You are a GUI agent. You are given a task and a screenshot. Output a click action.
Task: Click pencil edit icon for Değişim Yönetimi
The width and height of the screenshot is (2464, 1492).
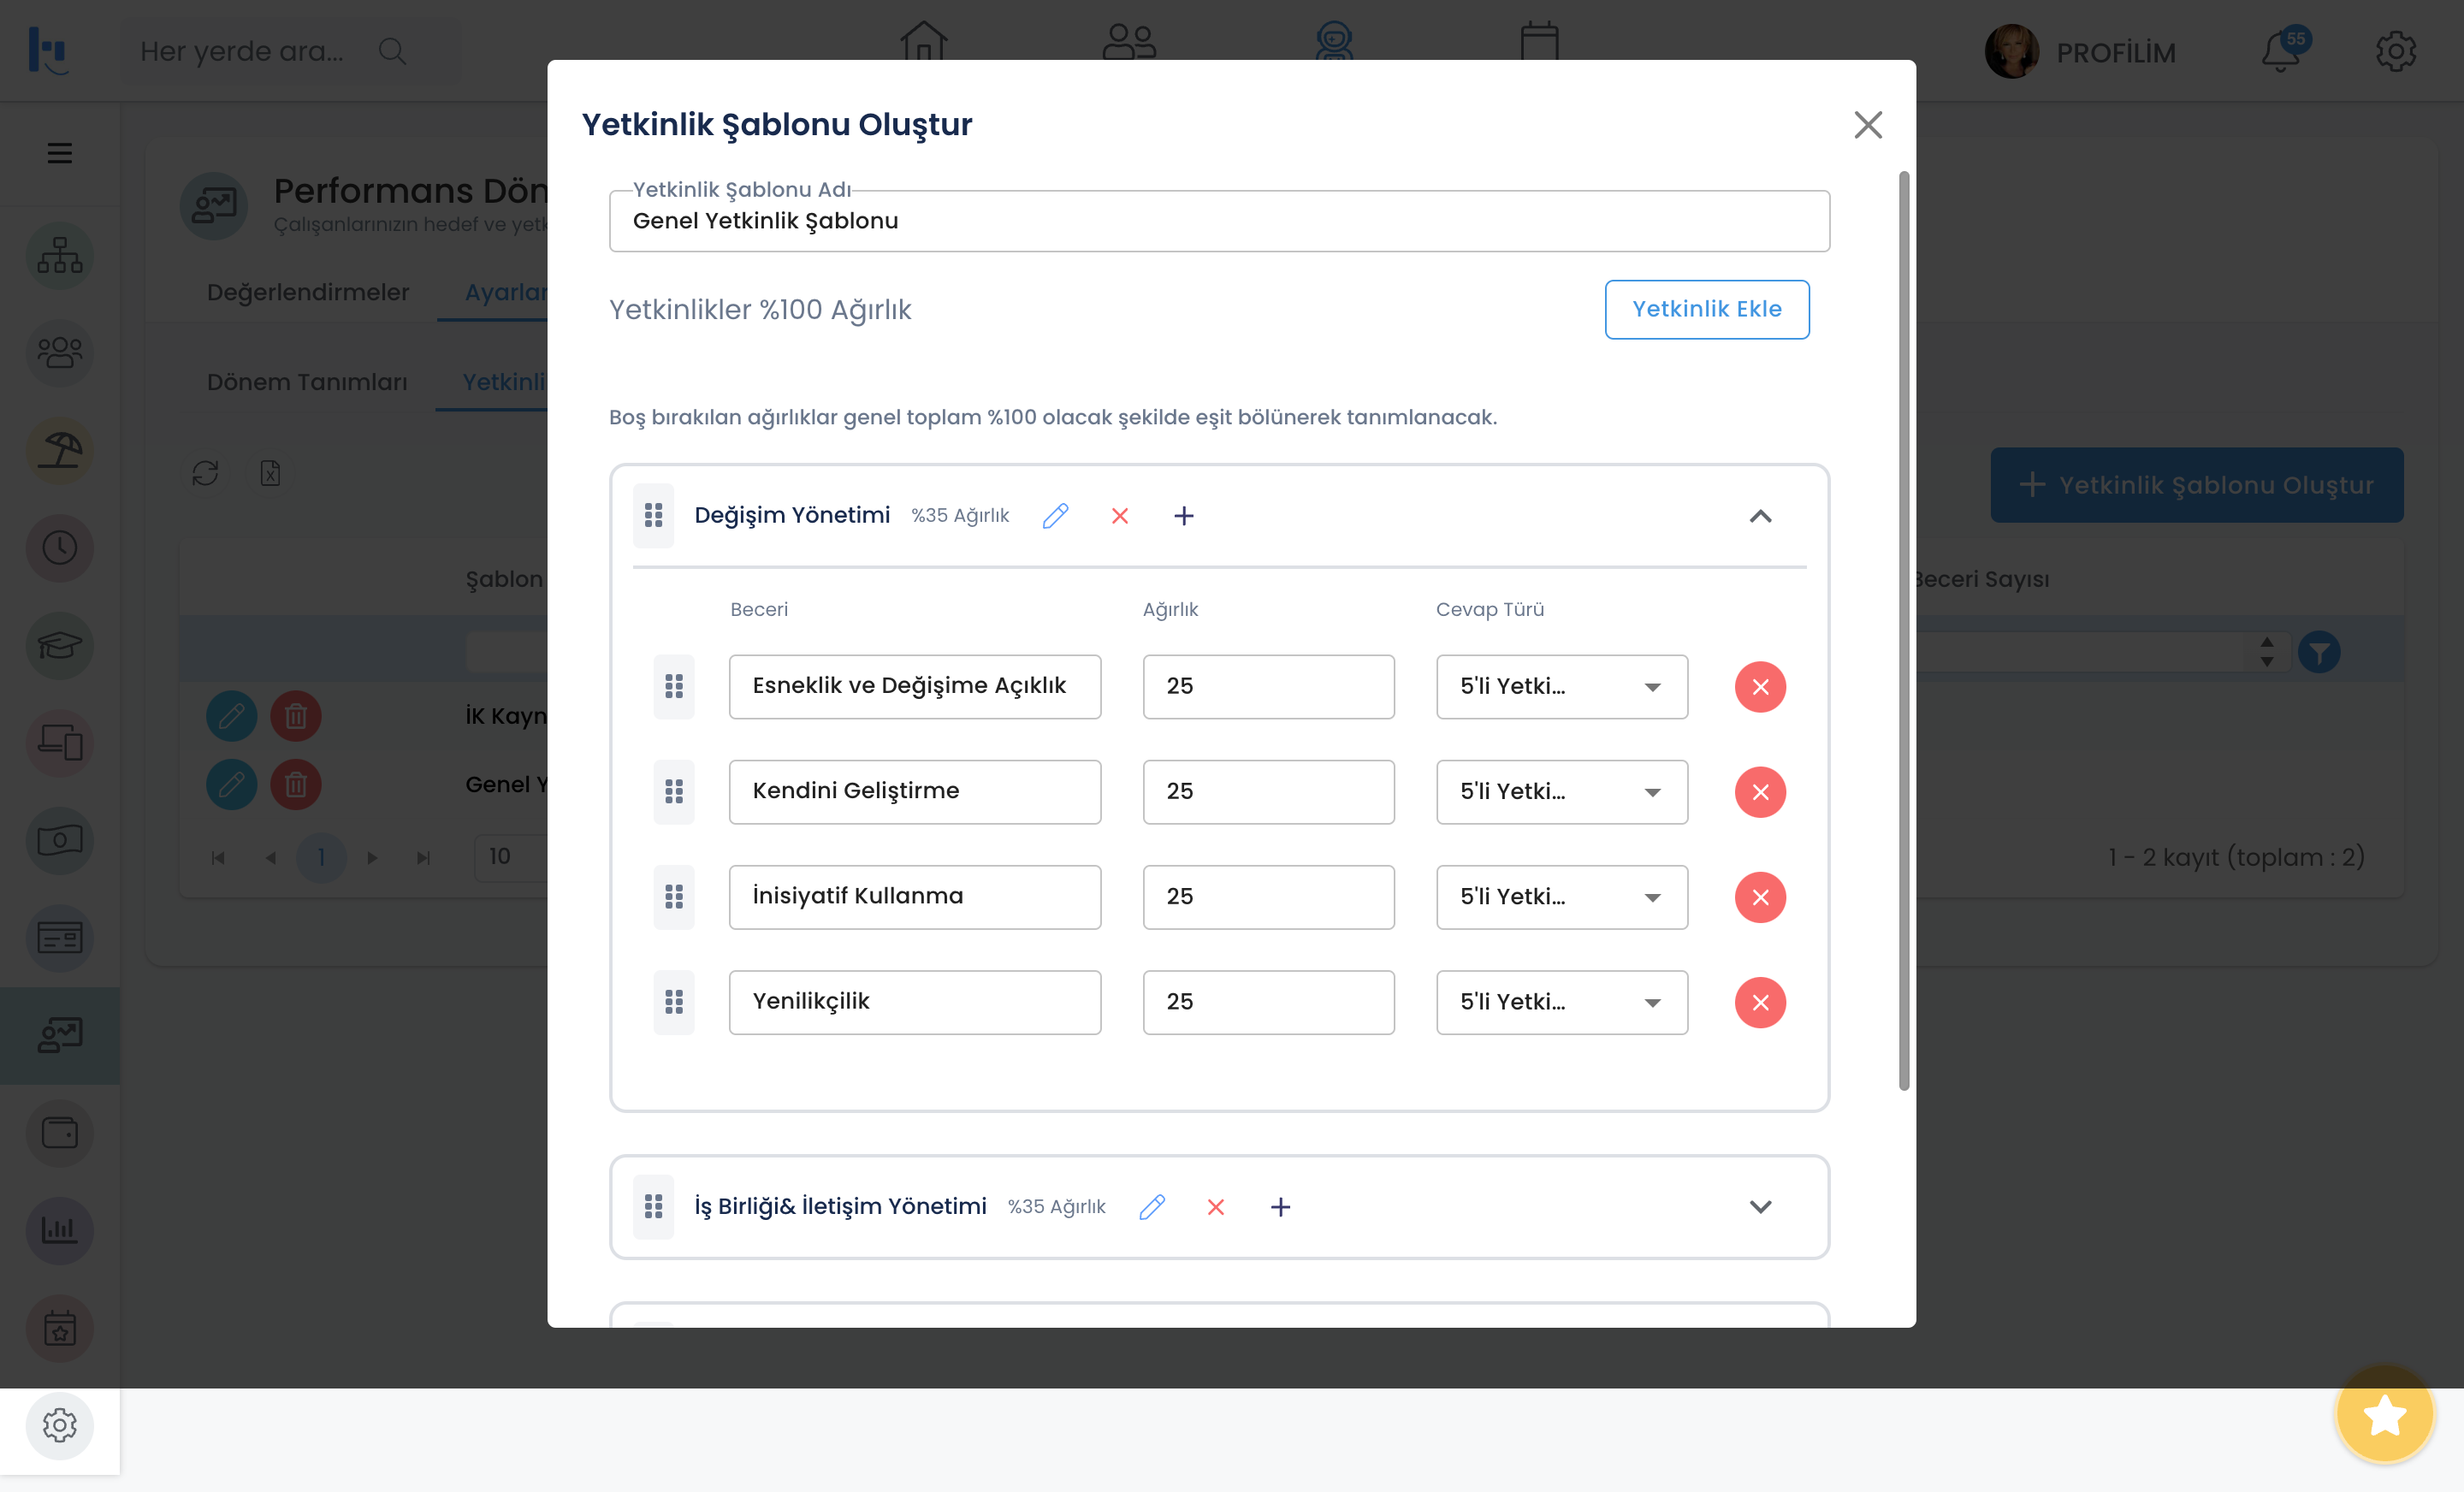pos(1055,516)
